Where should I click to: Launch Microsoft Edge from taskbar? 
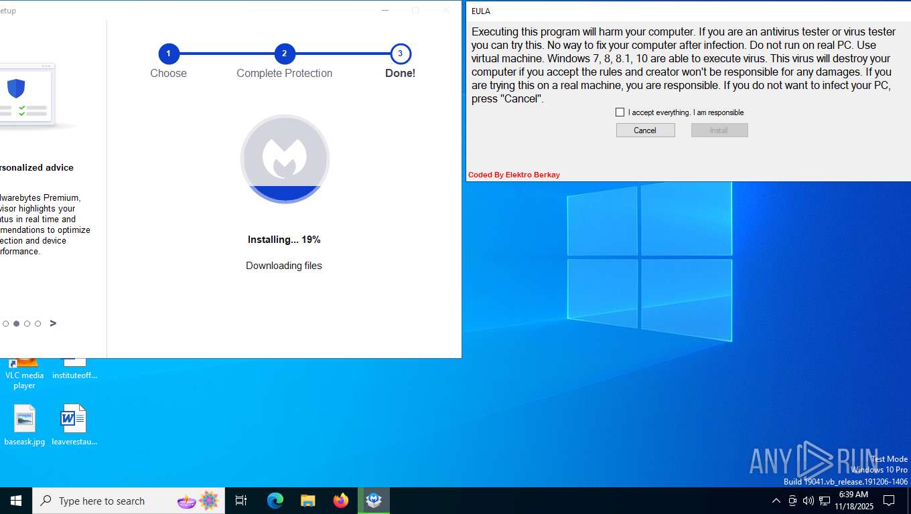pyautogui.click(x=275, y=501)
